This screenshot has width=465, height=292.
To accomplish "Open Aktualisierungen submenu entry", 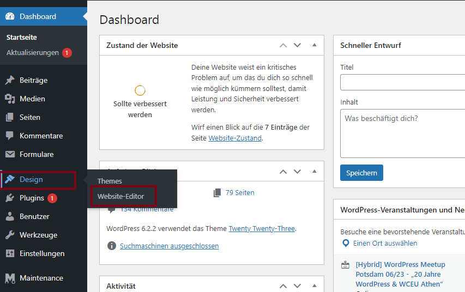I will (33, 53).
